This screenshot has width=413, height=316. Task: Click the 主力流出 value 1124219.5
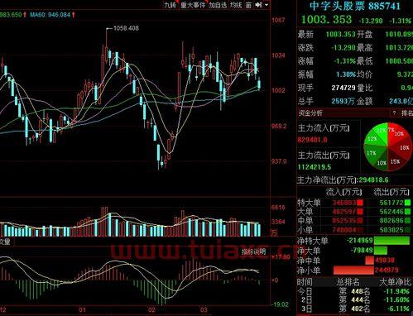pyautogui.click(x=315, y=167)
